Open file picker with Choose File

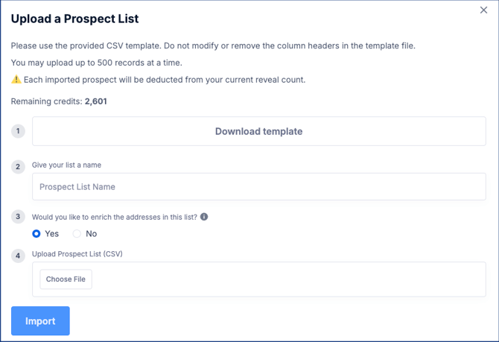click(x=66, y=279)
